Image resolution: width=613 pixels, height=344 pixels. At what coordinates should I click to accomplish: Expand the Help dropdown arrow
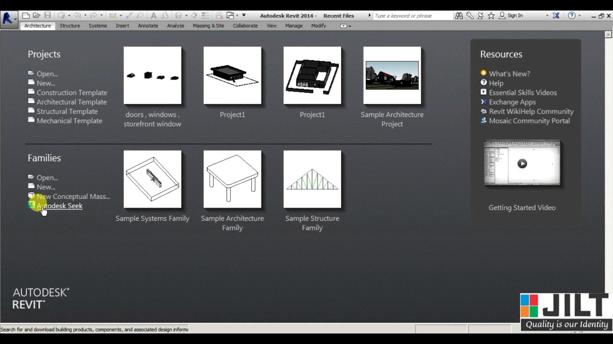tap(579, 16)
